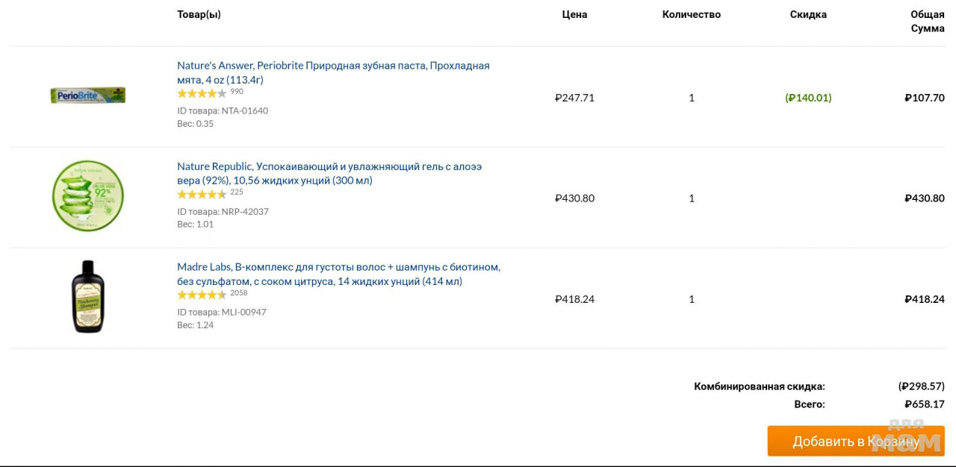
Task: Click the Madre Labs shampoo bottle image
Action: [x=88, y=296]
